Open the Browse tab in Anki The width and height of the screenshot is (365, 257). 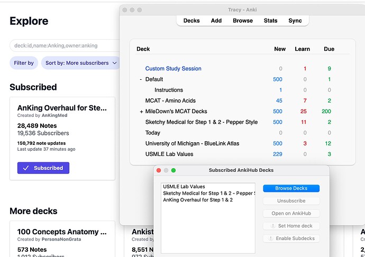[243, 21]
